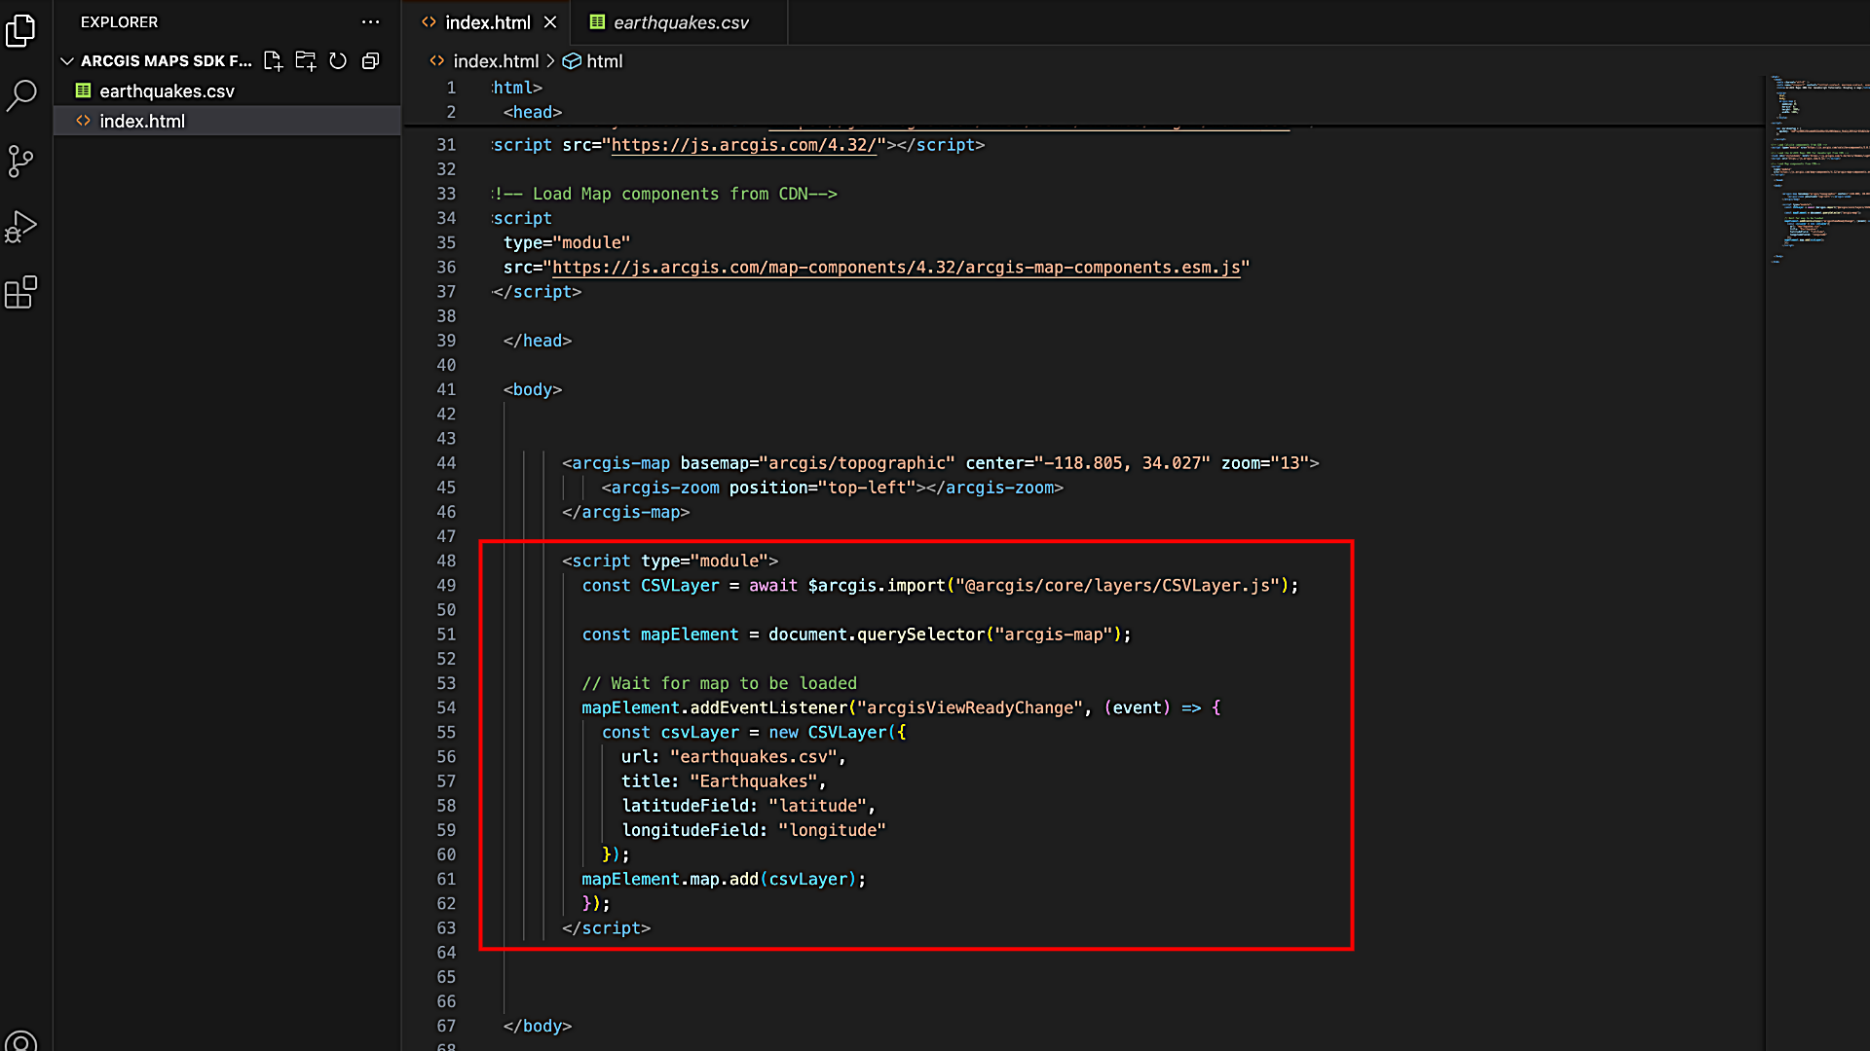
Task: Open the Source Control view
Action: click(x=20, y=162)
